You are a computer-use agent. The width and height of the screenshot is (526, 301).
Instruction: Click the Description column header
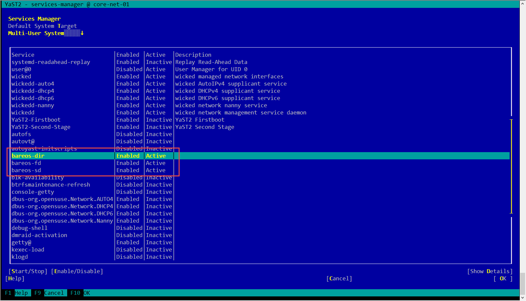(193, 55)
